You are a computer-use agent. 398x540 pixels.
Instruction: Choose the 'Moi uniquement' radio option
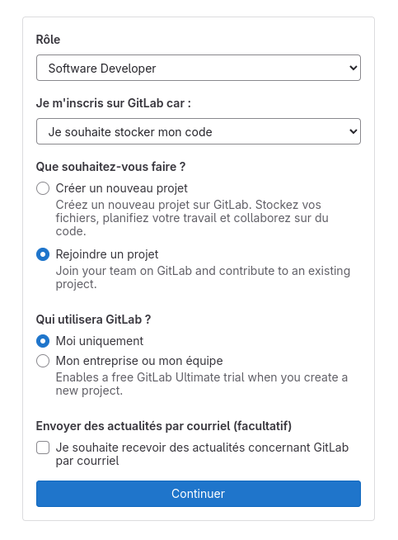pos(43,341)
